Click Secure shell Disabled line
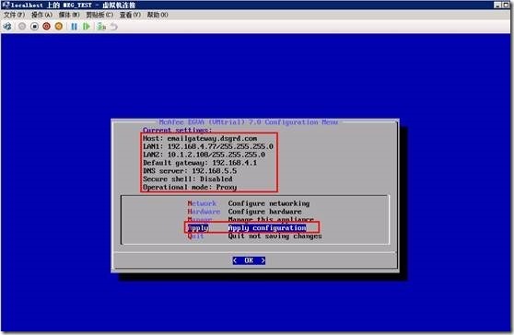 pos(188,179)
